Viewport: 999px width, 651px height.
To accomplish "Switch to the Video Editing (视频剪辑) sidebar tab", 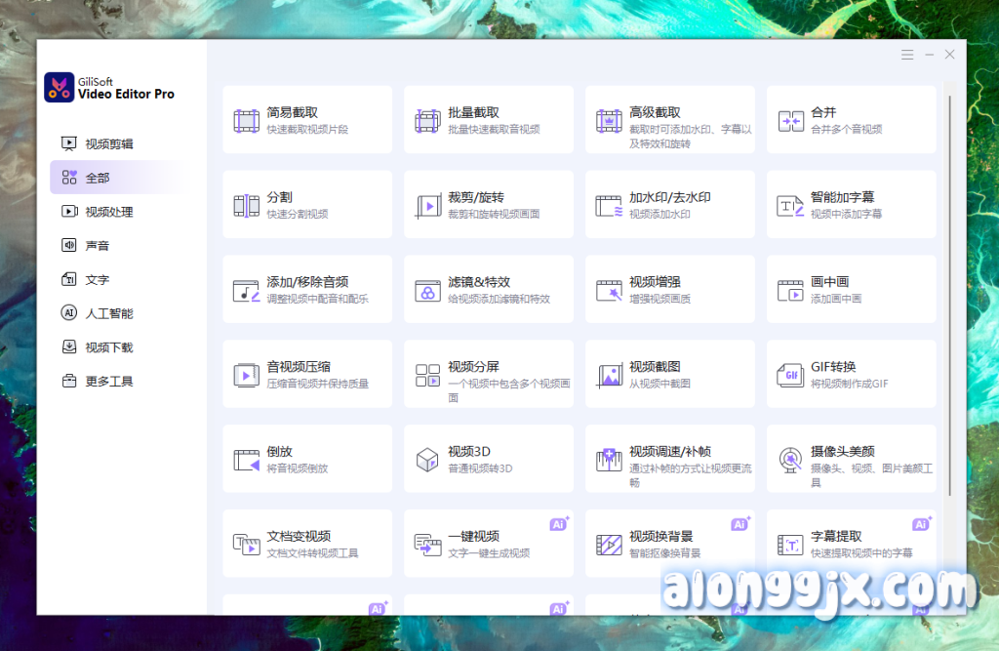I will (108, 144).
